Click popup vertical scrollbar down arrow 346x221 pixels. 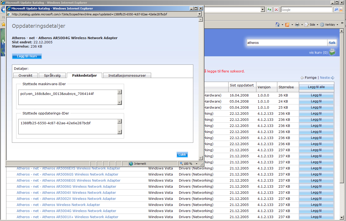pyautogui.click(x=201, y=158)
